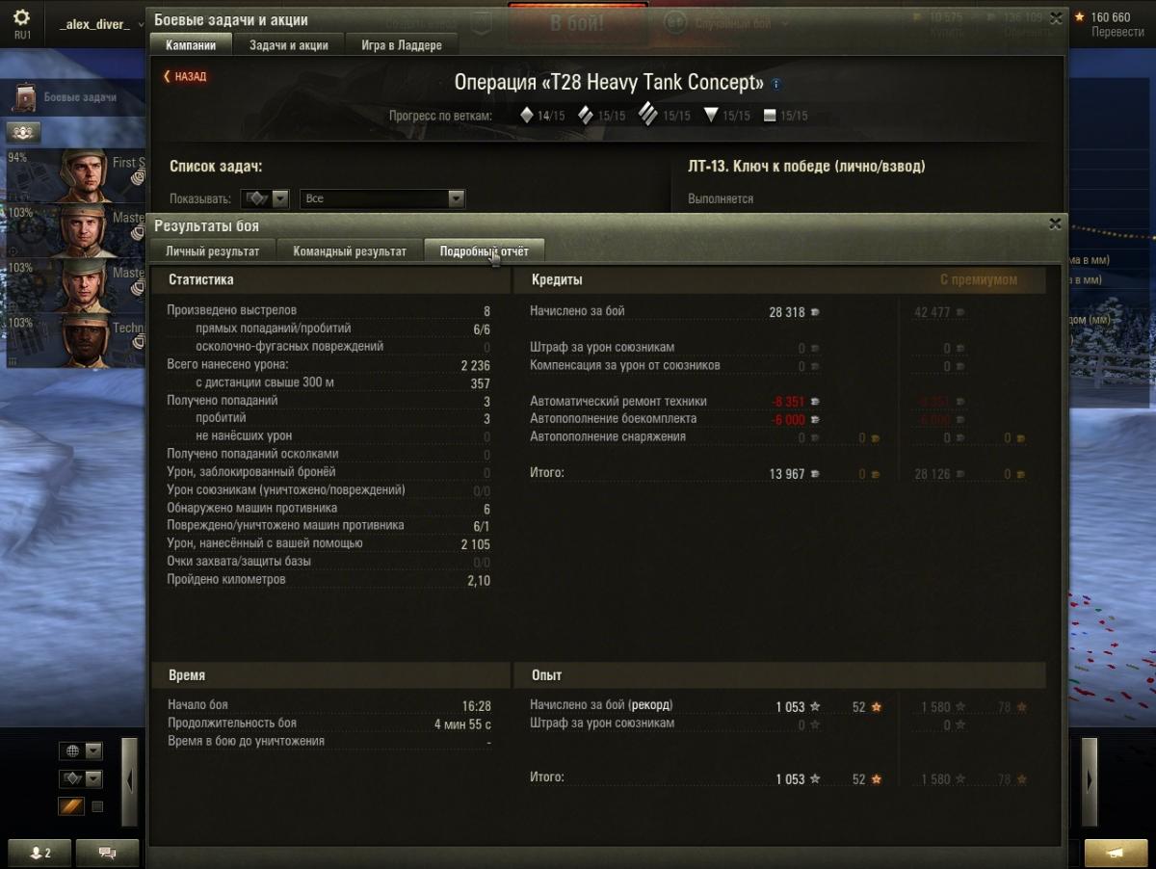The width and height of the screenshot is (1156, 869).
Task: Close the Результаты боя window
Action: click(x=1055, y=224)
